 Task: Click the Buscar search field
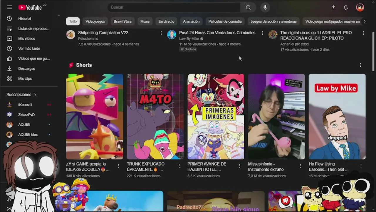174,7
